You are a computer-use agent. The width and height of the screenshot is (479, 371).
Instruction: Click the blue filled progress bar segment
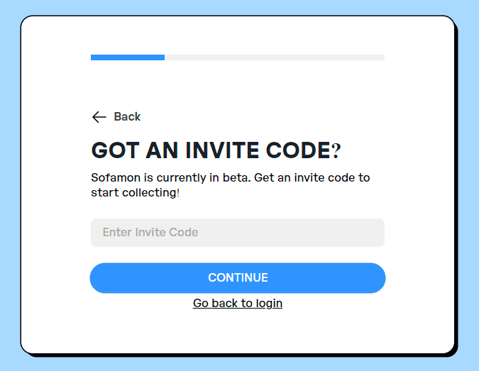tap(128, 57)
